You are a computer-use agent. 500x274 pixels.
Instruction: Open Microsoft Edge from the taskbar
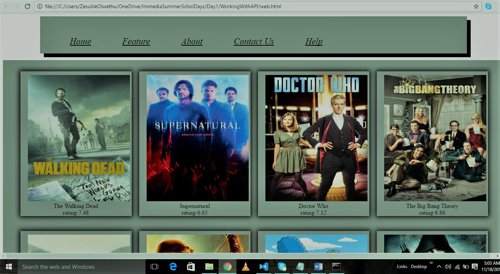click(x=173, y=267)
